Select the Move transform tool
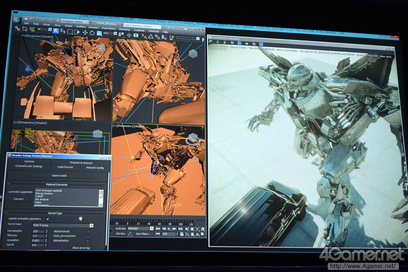408x272 pixels. [x=85, y=32]
